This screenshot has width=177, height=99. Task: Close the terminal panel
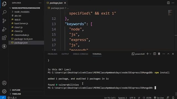pyautogui.click(x=173, y=54)
